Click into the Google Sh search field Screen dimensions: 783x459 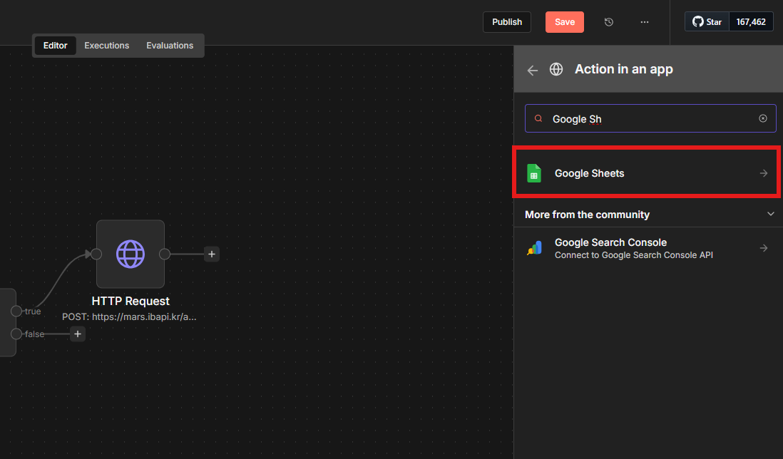coord(649,119)
